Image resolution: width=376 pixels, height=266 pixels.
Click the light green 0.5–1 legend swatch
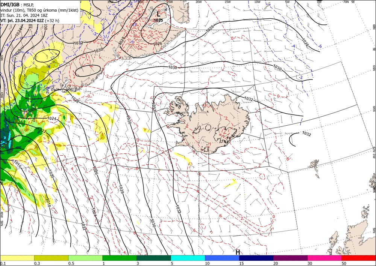click(x=85, y=258)
